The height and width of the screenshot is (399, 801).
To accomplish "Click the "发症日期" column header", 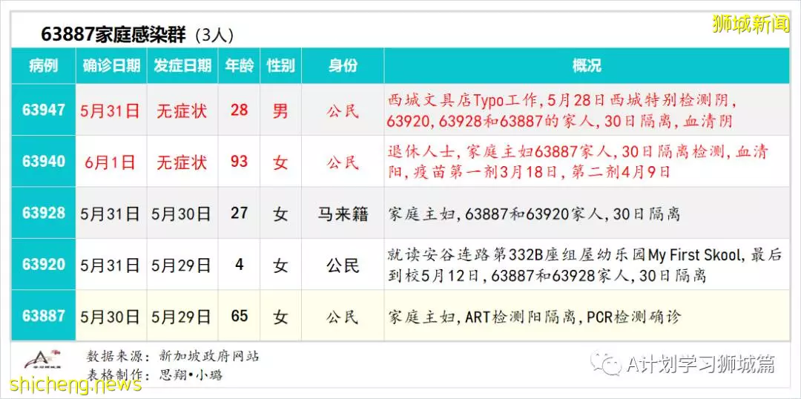I will (x=182, y=66).
